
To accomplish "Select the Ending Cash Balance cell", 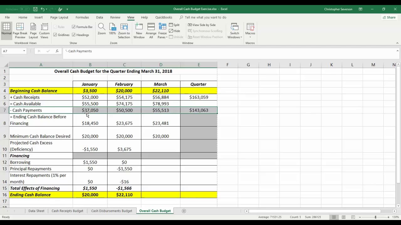I will (x=41, y=195).
